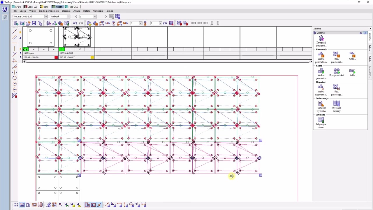373x210 pixels.
Task: Open Środki pomocnicze menu
Action: tap(49, 11)
